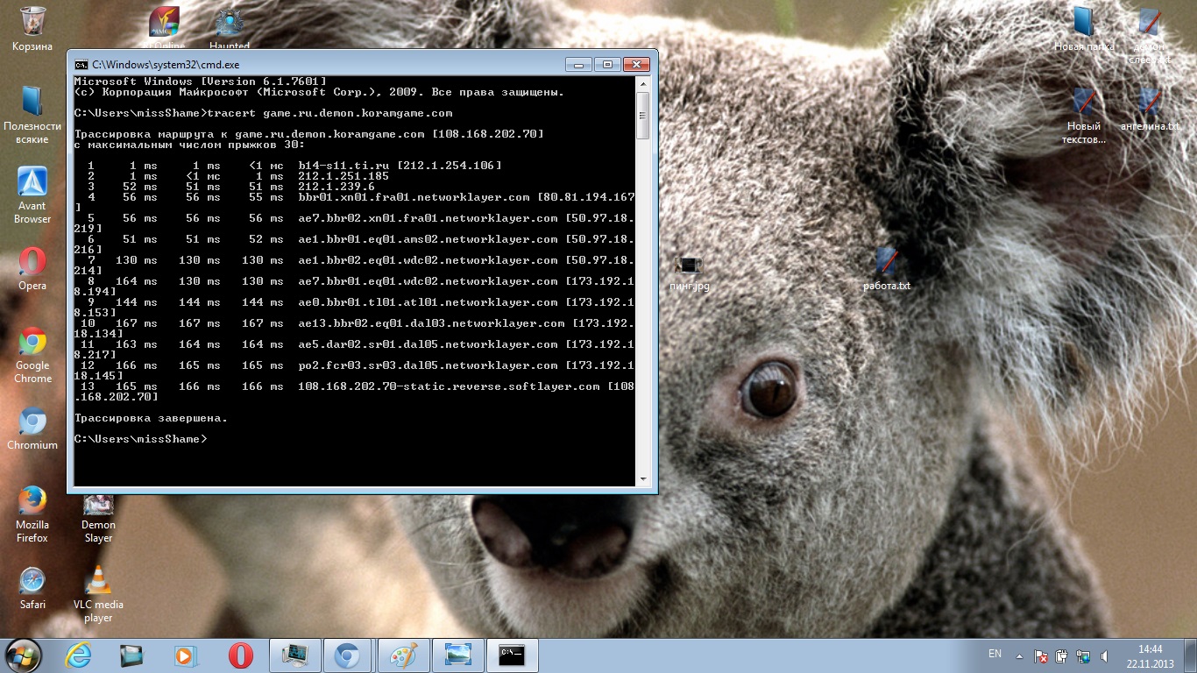Click hostname bbr01.xn01.fra01.networklayer.com
This screenshot has width=1197, height=673.
point(414,197)
